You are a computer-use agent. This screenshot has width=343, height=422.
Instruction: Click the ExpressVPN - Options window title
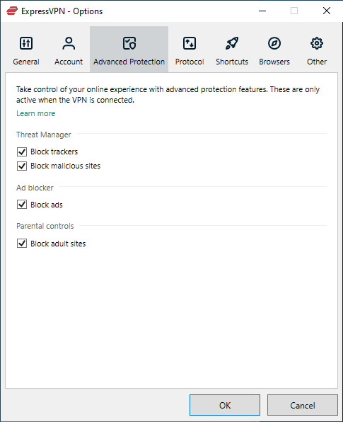point(62,11)
